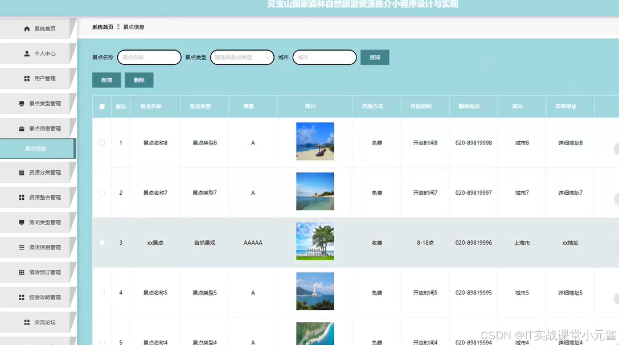Click the 旅游攻略管理 grid icon

[22, 297]
